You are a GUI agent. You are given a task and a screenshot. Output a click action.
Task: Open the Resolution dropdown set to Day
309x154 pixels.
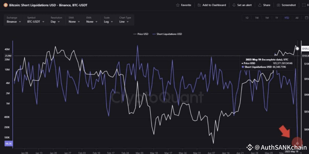tap(56, 20)
